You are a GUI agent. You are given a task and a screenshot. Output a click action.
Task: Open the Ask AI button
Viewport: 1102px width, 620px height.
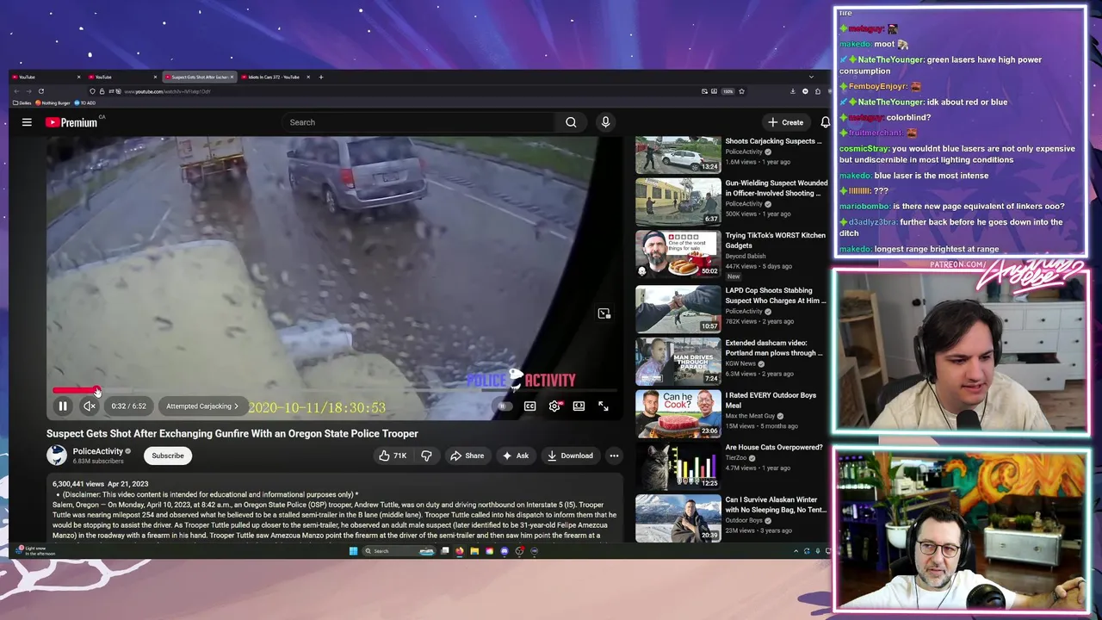(x=516, y=456)
